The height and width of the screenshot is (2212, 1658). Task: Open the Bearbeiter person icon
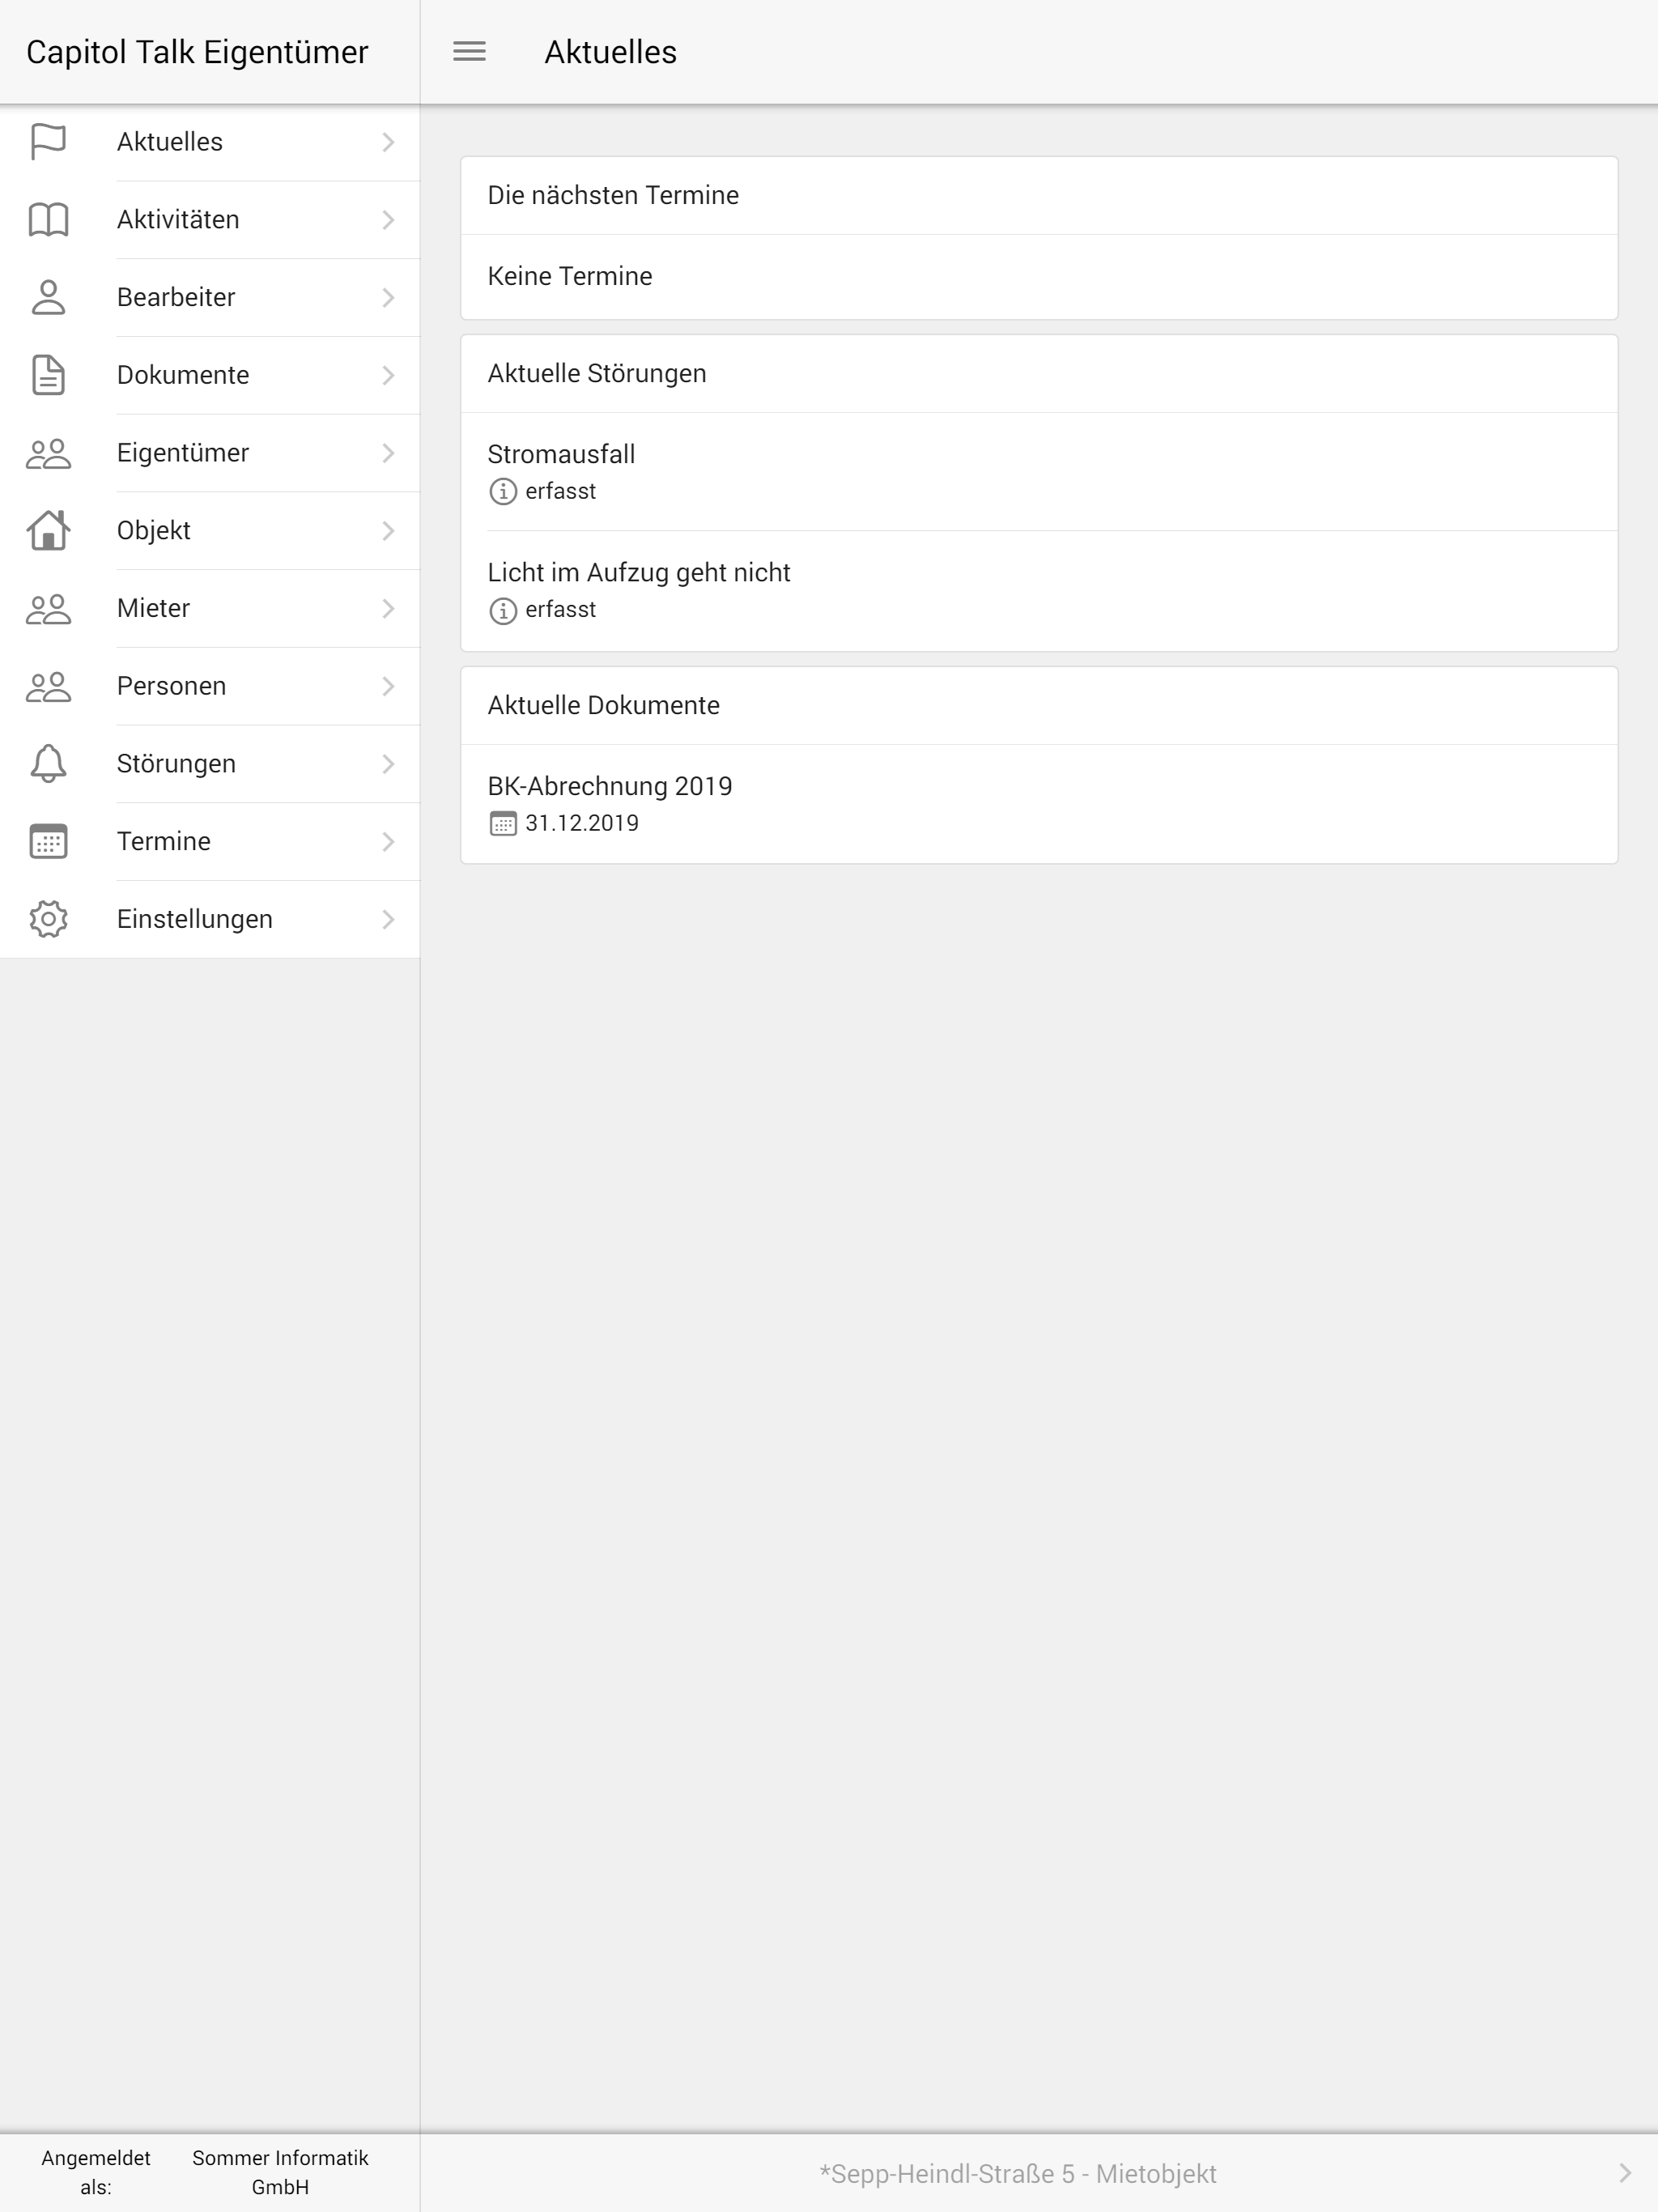[x=48, y=297]
